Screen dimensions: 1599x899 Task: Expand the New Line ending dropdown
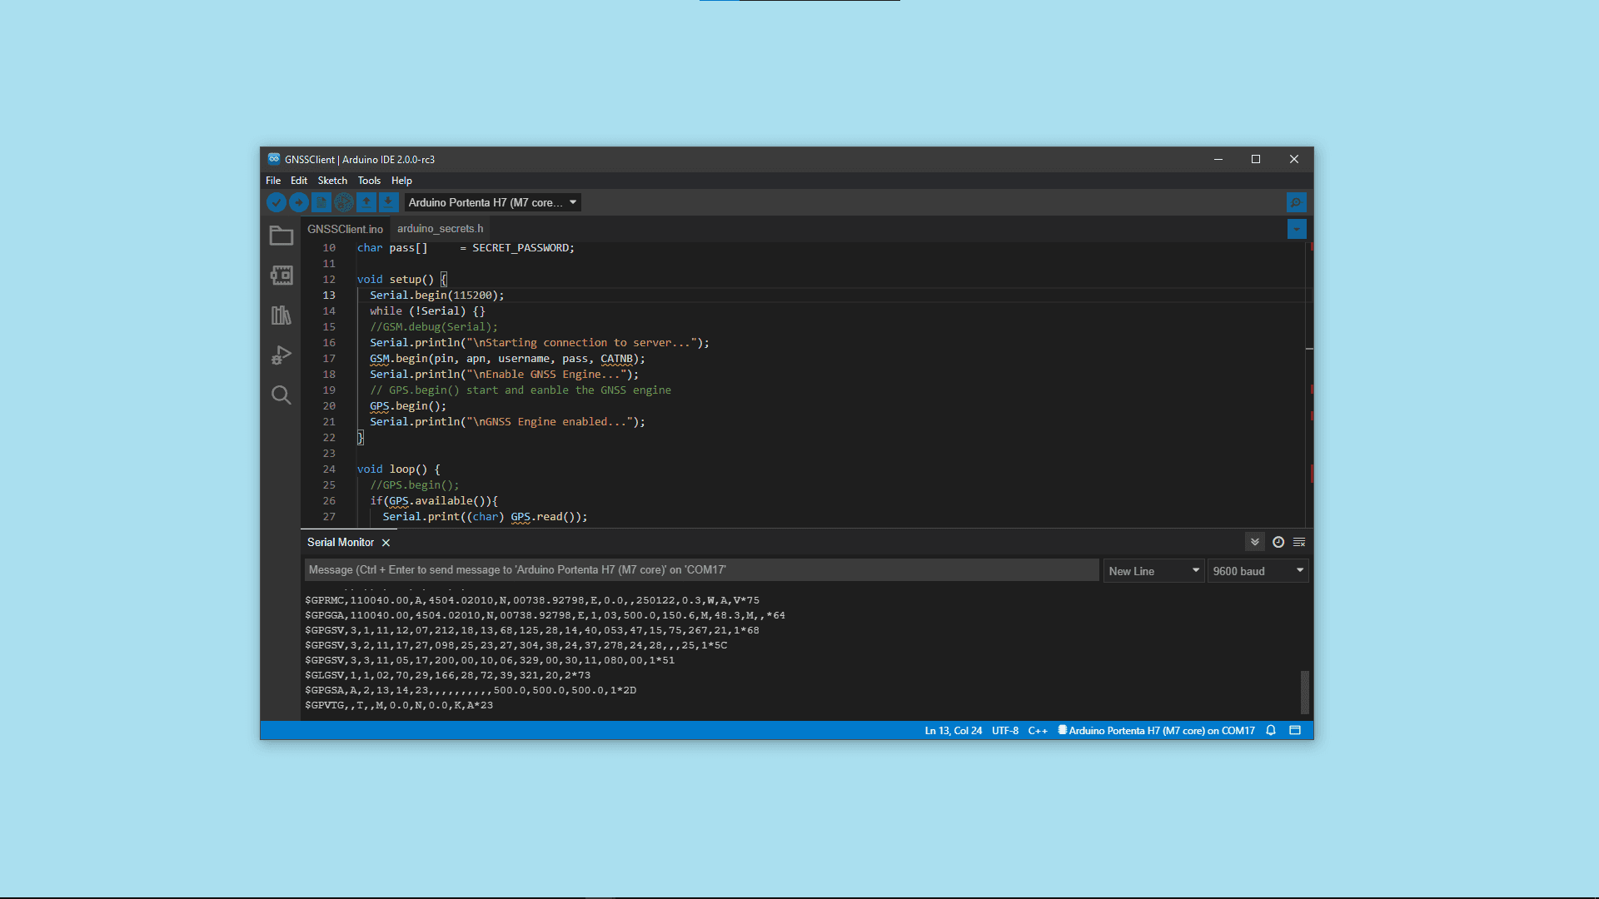[1153, 571]
